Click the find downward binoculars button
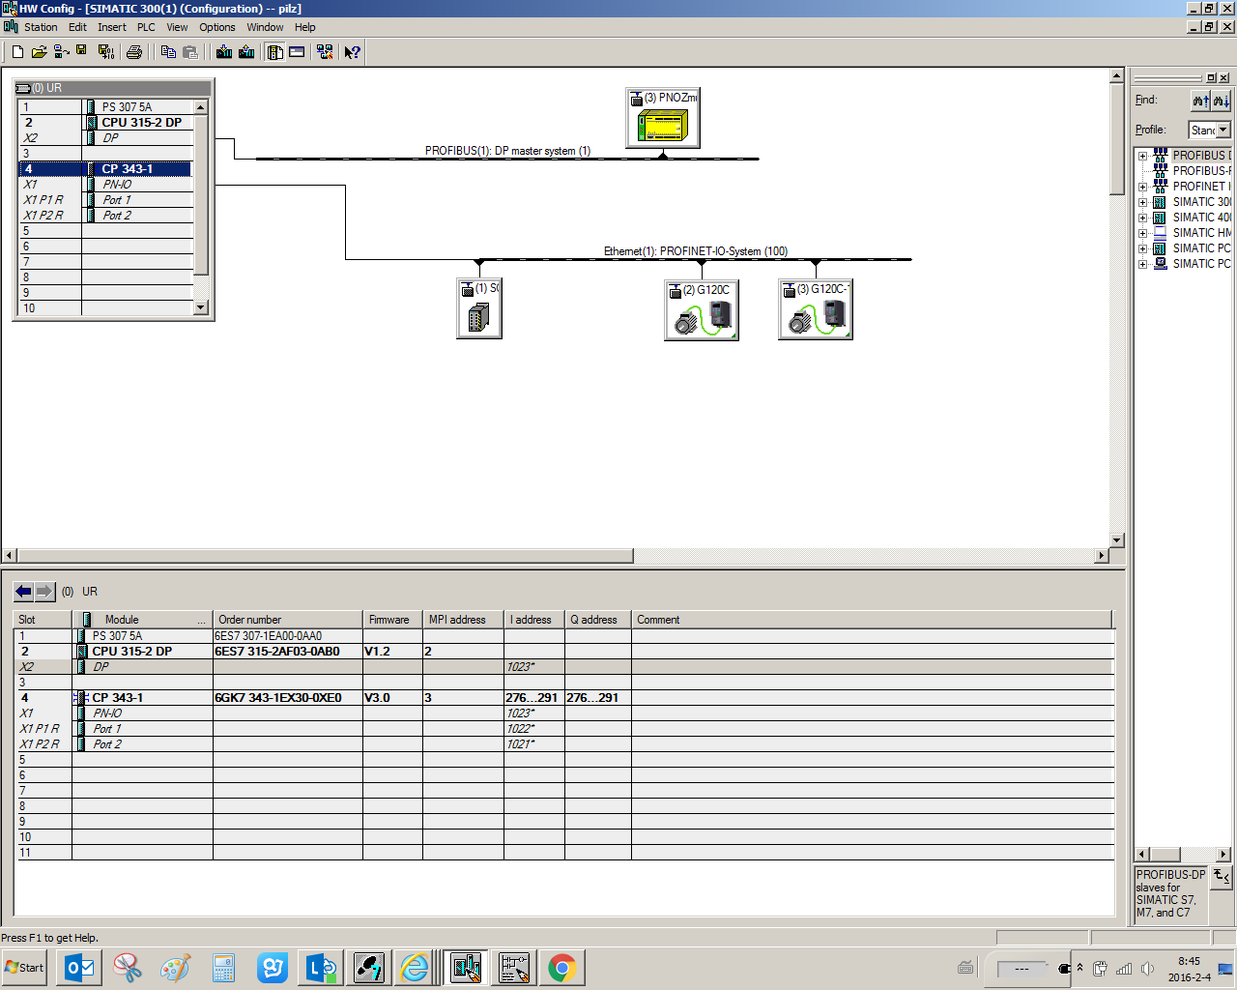This screenshot has width=1237, height=990. tap(1222, 101)
